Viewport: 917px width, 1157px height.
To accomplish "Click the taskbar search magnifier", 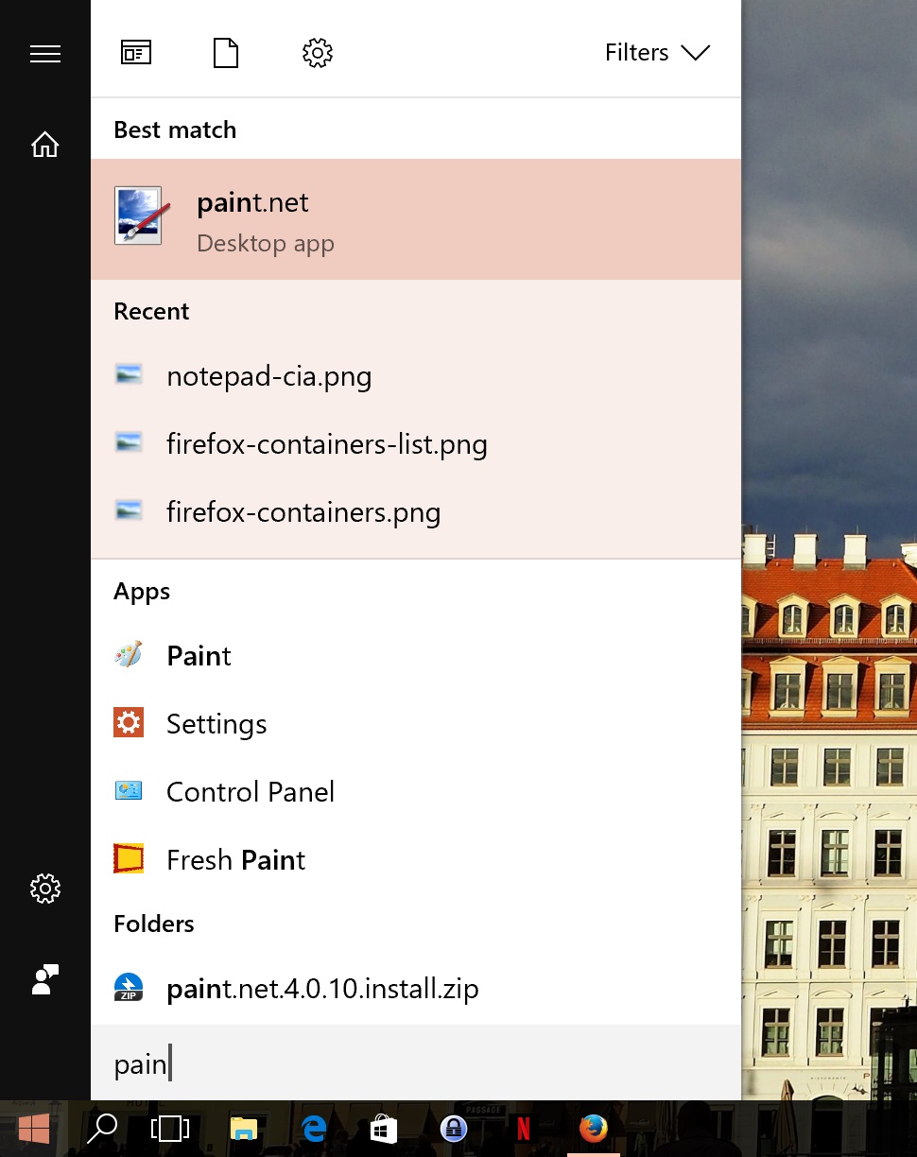I will 102,1128.
